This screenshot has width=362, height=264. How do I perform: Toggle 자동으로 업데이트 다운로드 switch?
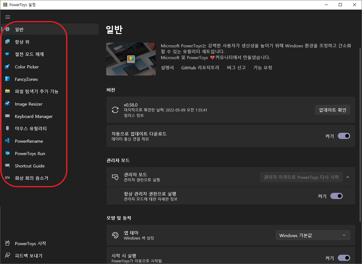(344, 136)
